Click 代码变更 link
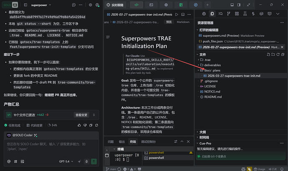 (35, 125)
